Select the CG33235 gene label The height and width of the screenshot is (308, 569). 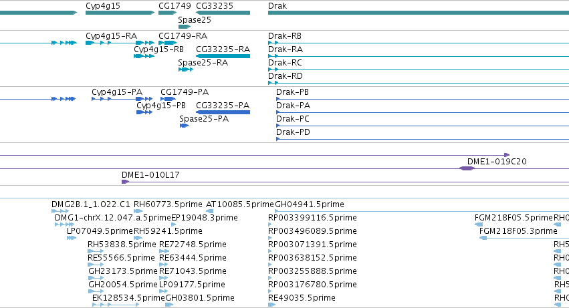click(x=215, y=6)
